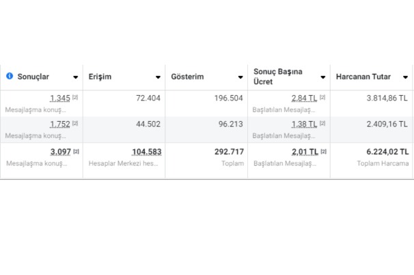Select the Erişim column header
The height and width of the screenshot is (275, 414).
point(100,77)
